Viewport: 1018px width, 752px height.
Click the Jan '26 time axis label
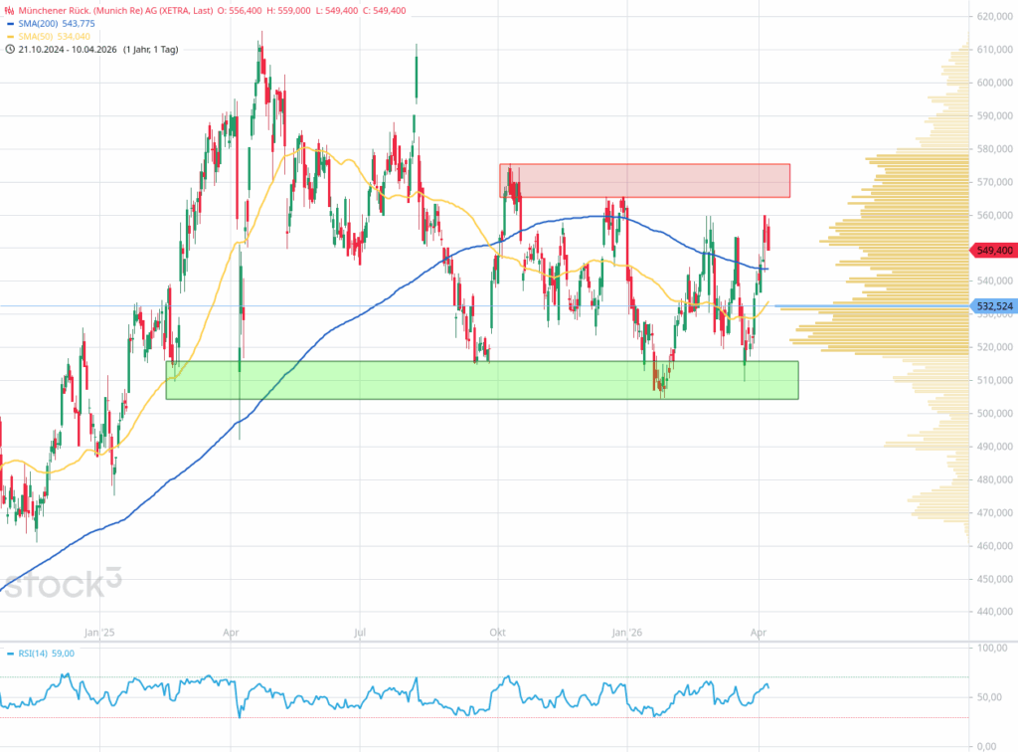[627, 632]
